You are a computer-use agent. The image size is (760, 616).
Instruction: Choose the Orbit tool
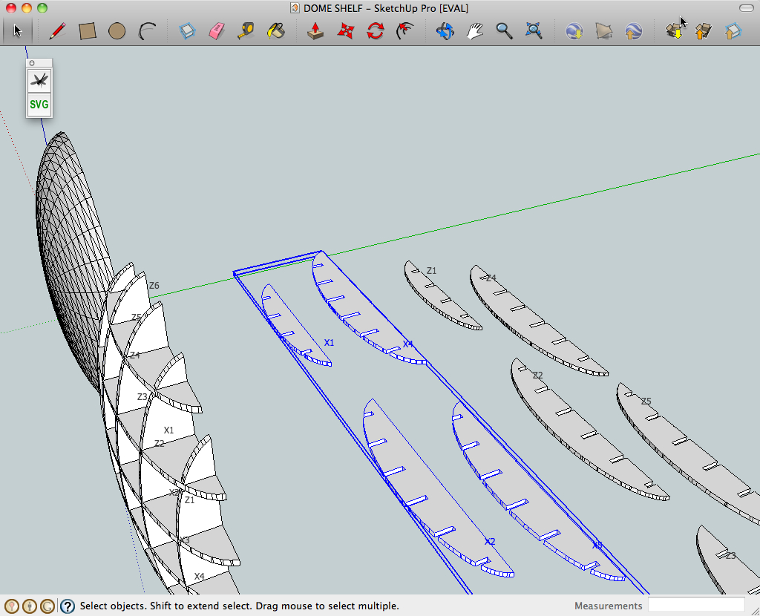pos(445,31)
